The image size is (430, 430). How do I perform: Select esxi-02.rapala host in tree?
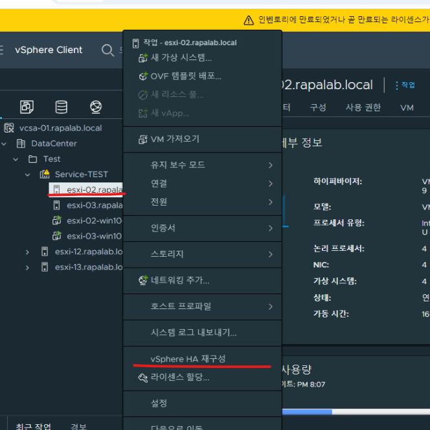pyautogui.click(x=85, y=189)
